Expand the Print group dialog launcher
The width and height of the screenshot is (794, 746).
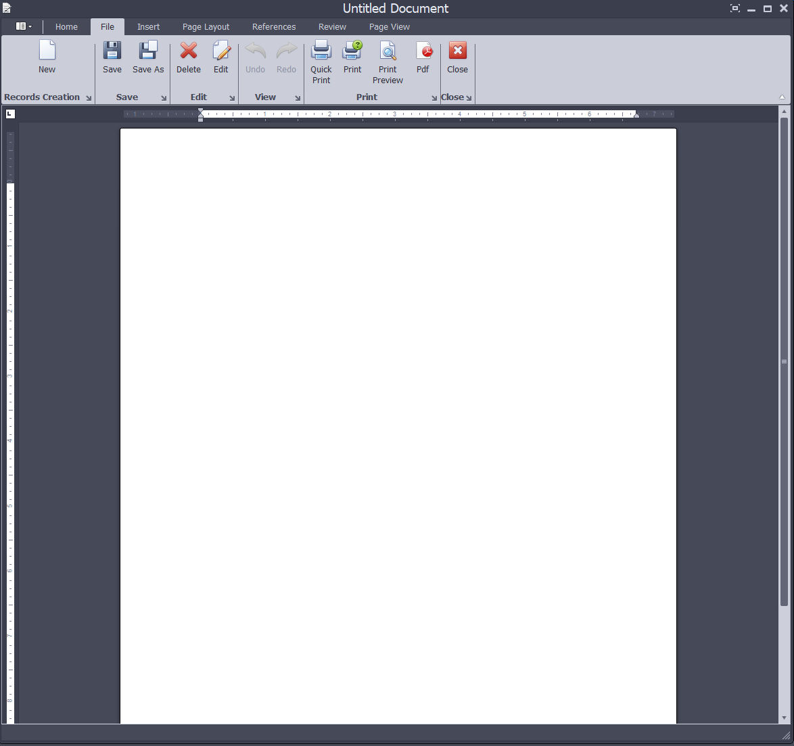pos(434,98)
